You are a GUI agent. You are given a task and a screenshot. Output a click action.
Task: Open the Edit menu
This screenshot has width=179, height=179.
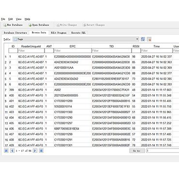coord(11,19)
